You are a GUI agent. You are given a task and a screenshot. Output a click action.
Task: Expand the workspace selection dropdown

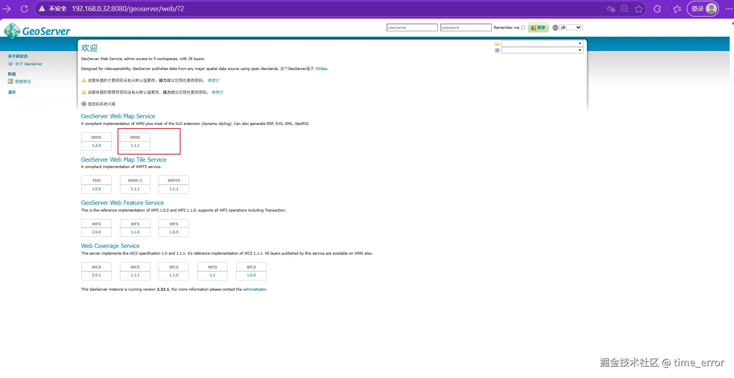(x=579, y=43)
